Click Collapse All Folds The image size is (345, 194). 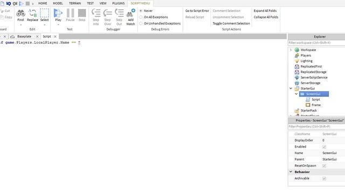266,17
